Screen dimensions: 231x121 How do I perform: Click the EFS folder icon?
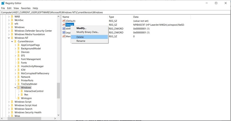pos(19,56)
